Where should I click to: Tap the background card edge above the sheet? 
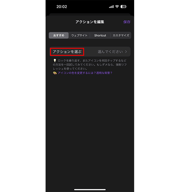(90, 14)
